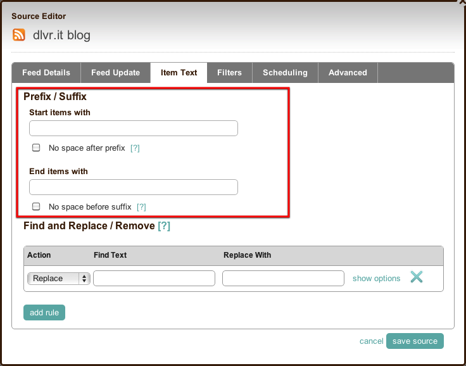466x366 pixels.
Task: Cancel the source editor
Action: point(372,341)
